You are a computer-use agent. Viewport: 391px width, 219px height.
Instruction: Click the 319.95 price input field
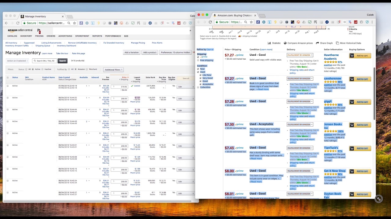(119, 87)
